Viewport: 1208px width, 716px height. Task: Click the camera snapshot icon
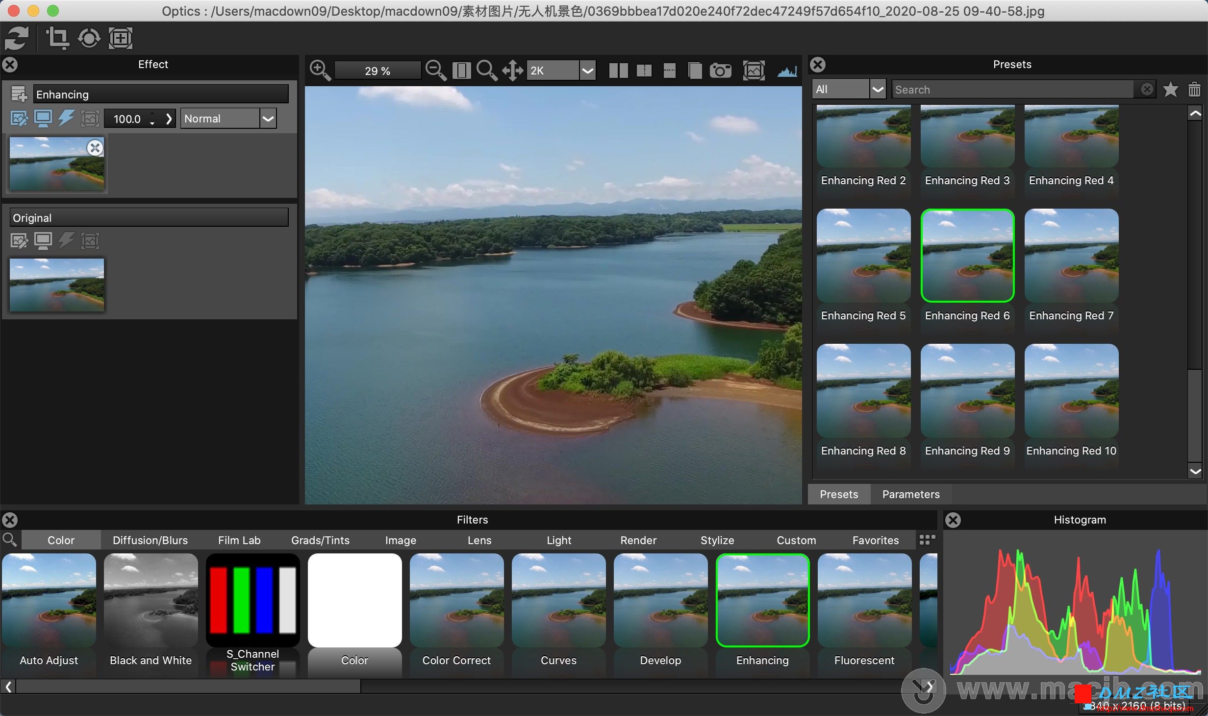pos(720,71)
